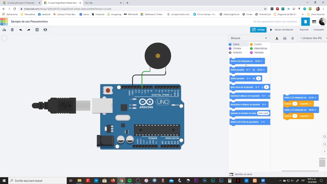This screenshot has height=184, width=327.
Task: Click value 1 in first esperar block
Action: click(x=295, y=104)
